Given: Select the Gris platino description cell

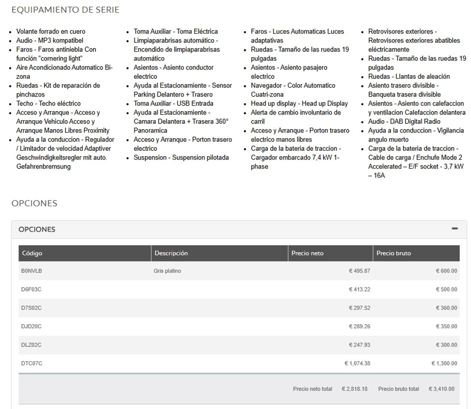Looking at the screenshot, I should tap(167, 271).
